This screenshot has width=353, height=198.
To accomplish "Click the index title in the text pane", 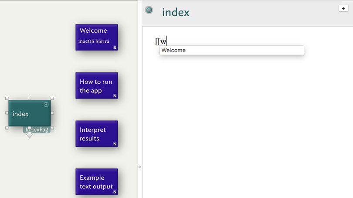I will coord(176,13).
